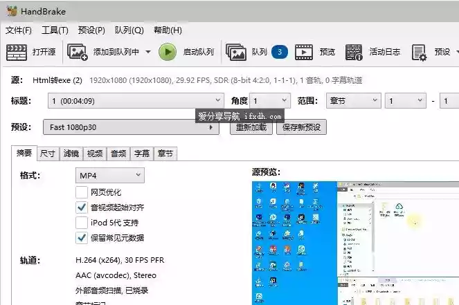Image resolution: width=459 pixels, height=305 pixels.
Task: Click the HandBrake pineapple logo icon
Action: coord(12,11)
